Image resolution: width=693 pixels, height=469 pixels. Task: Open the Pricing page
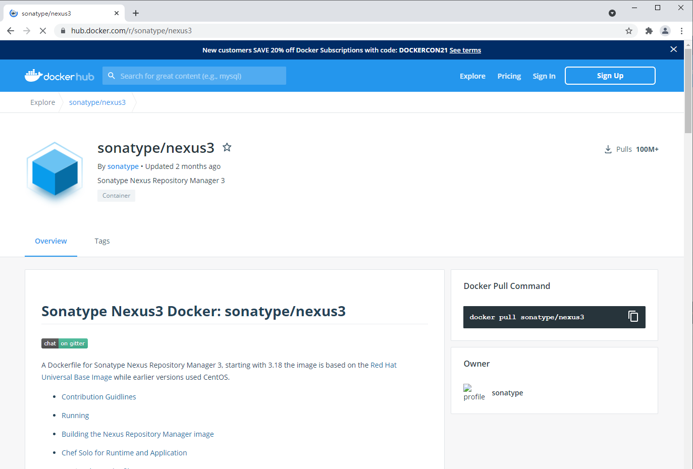coord(509,76)
